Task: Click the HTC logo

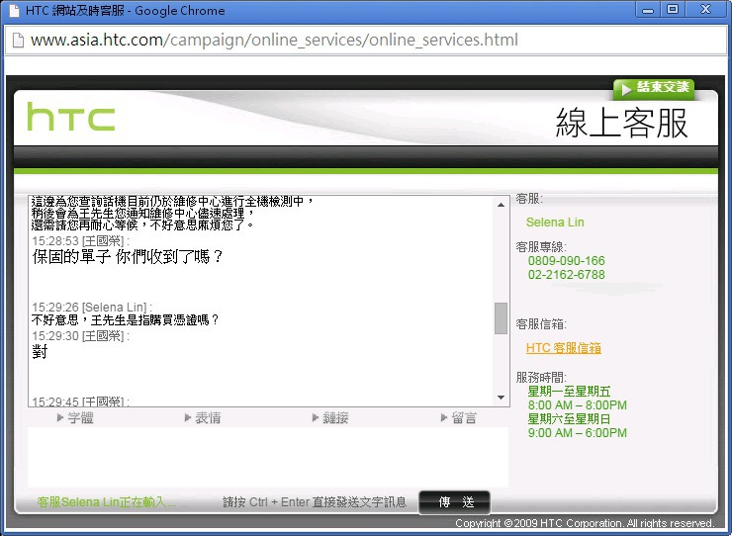Action: coord(71,117)
